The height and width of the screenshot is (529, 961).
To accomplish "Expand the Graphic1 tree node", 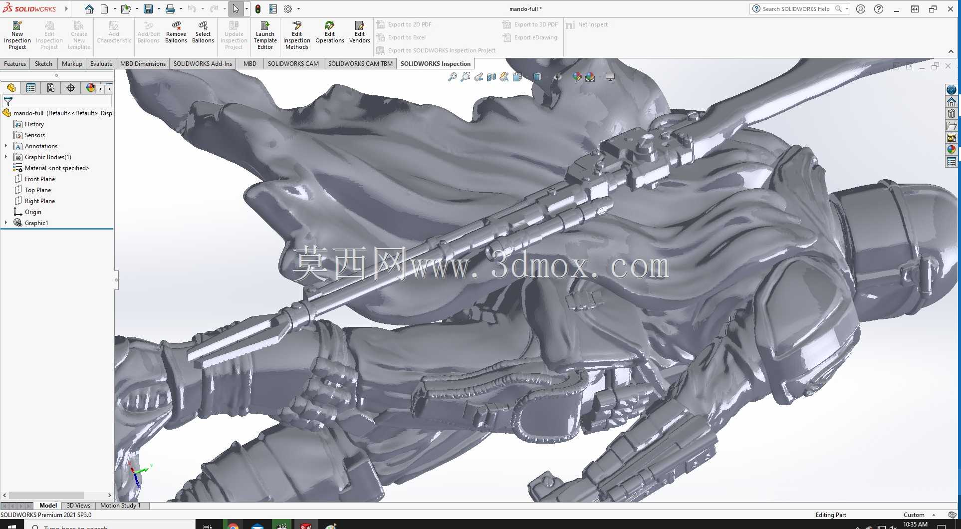I will pyautogui.click(x=6, y=223).
